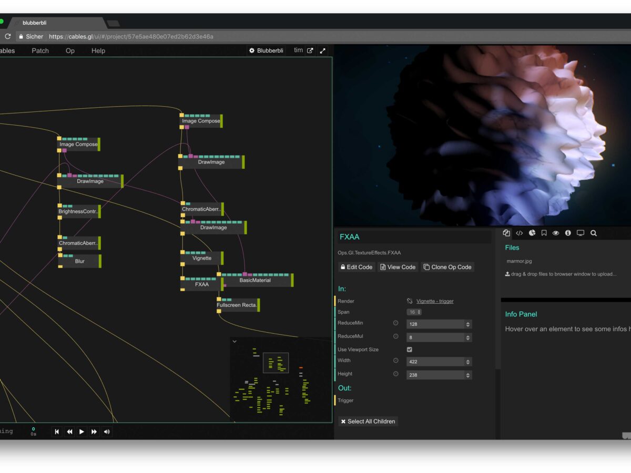
Task: Click the info circle icon tab
Action: (x=568, y=233)
